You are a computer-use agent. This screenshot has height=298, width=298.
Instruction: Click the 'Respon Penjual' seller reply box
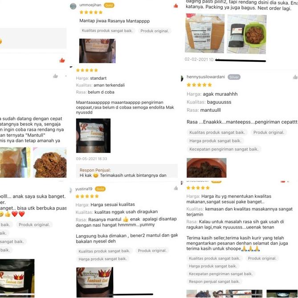(127, 171)
